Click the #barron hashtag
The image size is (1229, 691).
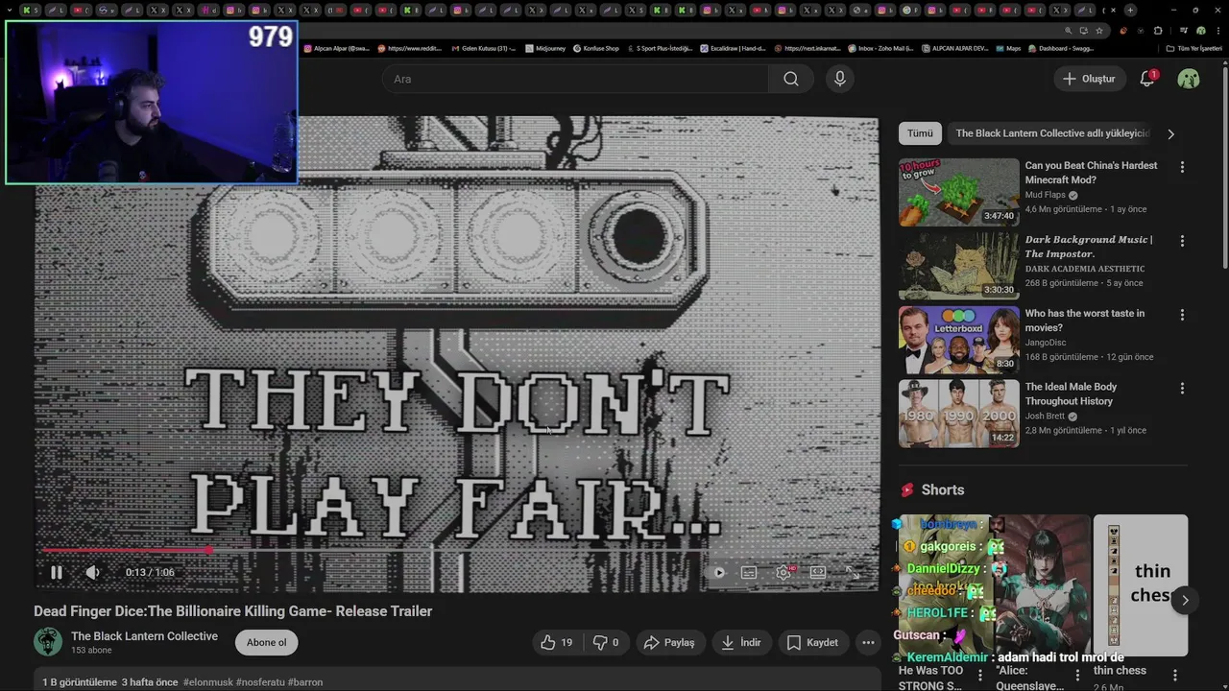coord(305,682)
